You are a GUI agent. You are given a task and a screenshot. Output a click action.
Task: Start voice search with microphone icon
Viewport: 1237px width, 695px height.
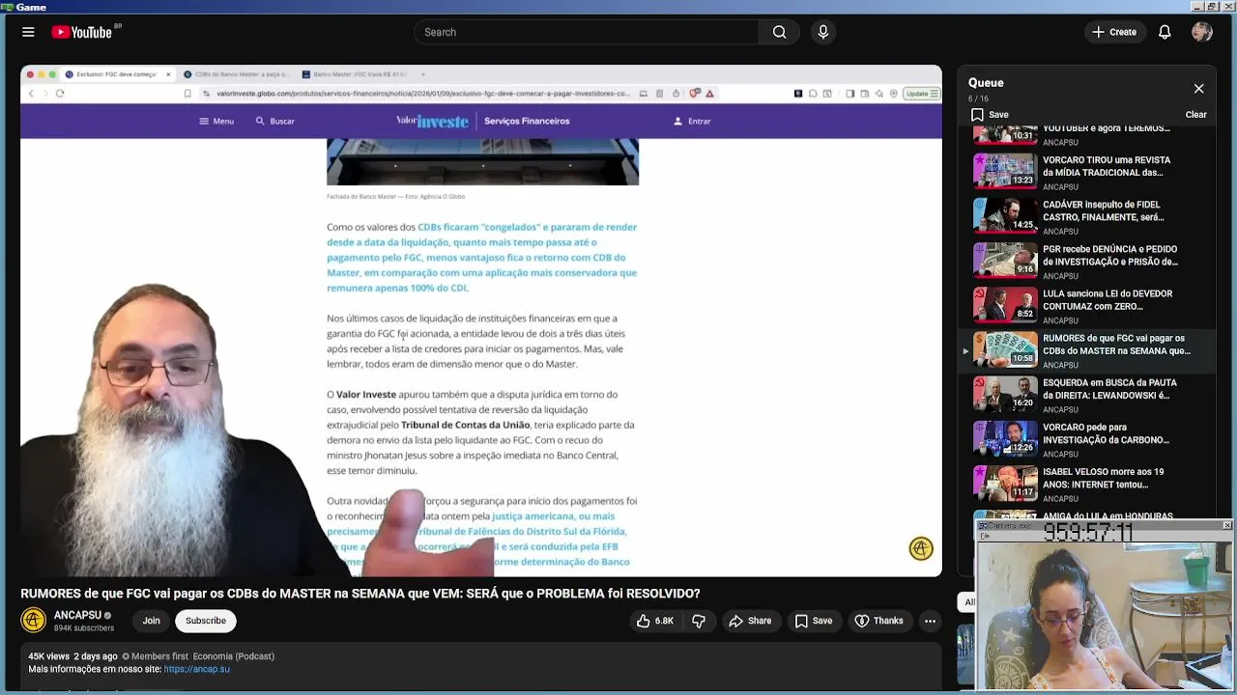823,32
